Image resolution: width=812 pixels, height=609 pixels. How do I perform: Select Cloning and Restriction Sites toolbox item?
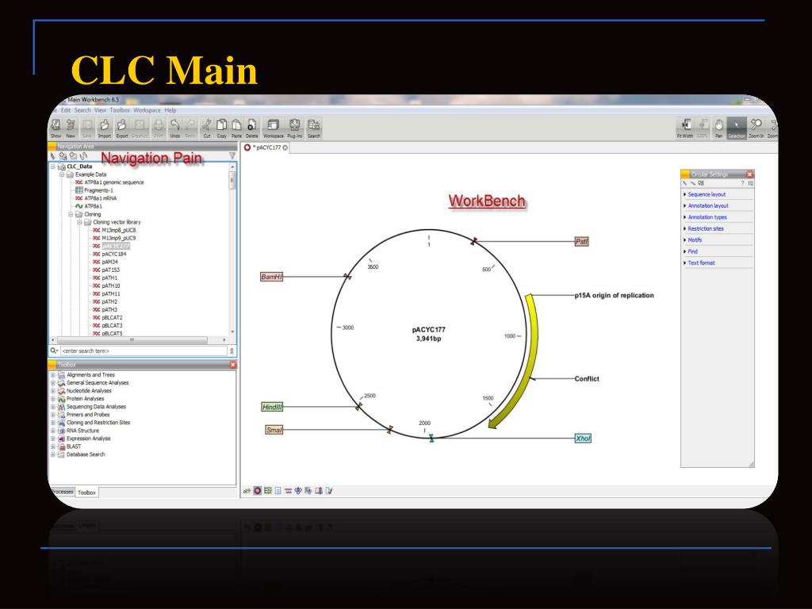point(98,423)
